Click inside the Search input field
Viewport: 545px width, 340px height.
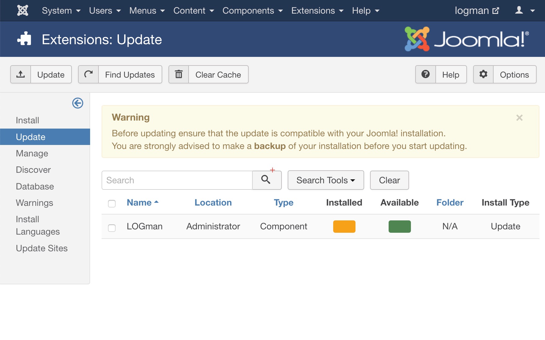pyautogui.click(x=177, y=180)
